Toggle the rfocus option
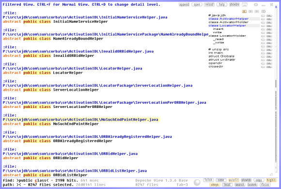Screen dimensions: 281x189 point(265,185)
